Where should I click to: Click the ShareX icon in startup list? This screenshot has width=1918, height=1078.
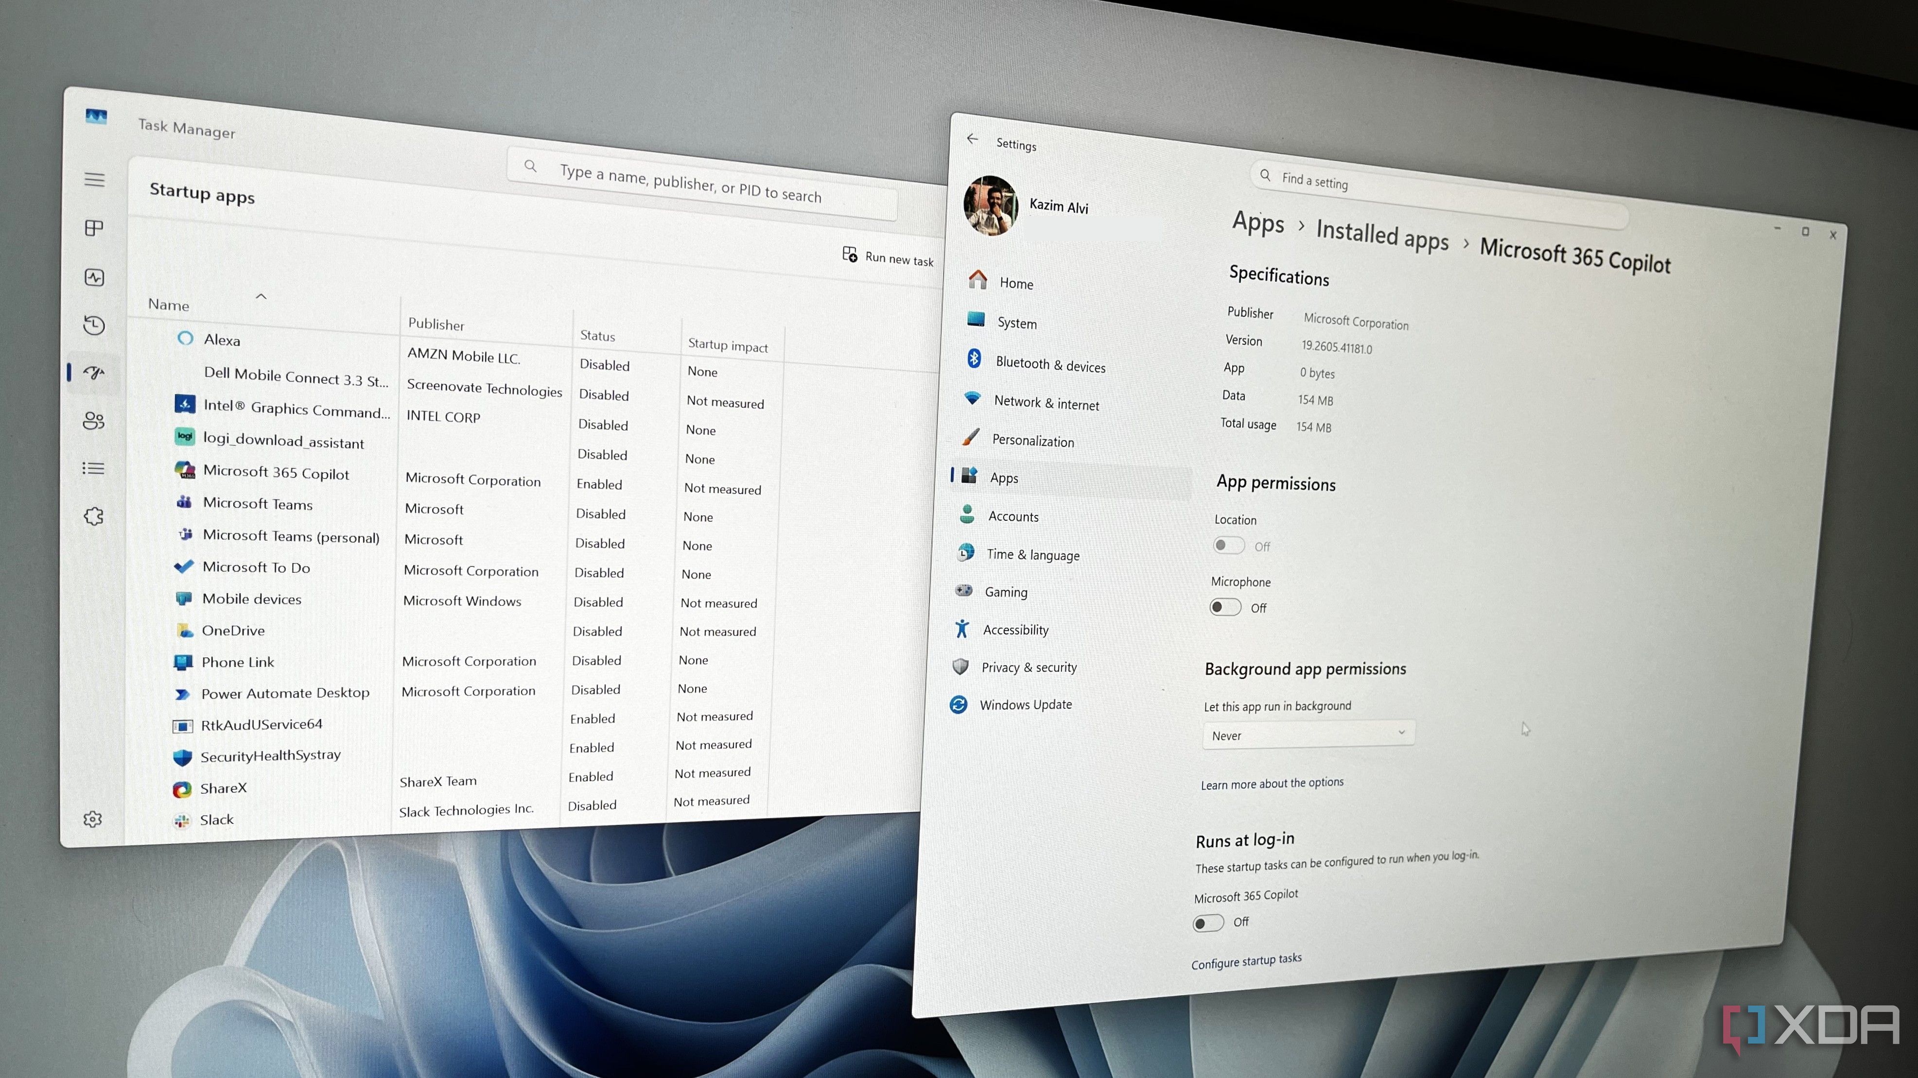182,789
